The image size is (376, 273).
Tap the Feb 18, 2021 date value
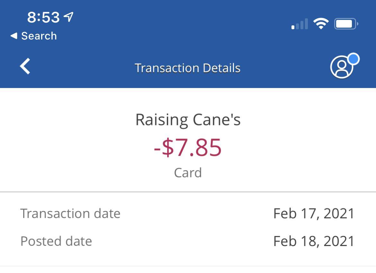pos(314,241)
